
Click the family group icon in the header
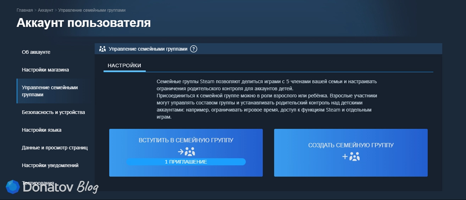click(x=102, y=49)
